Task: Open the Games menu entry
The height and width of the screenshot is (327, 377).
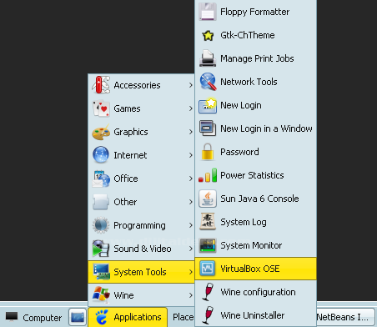Action: (x=141, y=108)
